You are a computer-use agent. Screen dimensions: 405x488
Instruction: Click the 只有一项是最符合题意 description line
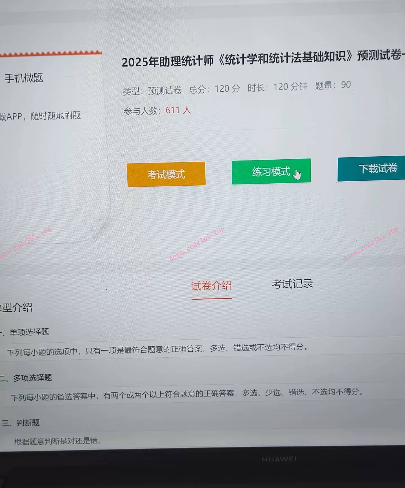tap(158, 349)
